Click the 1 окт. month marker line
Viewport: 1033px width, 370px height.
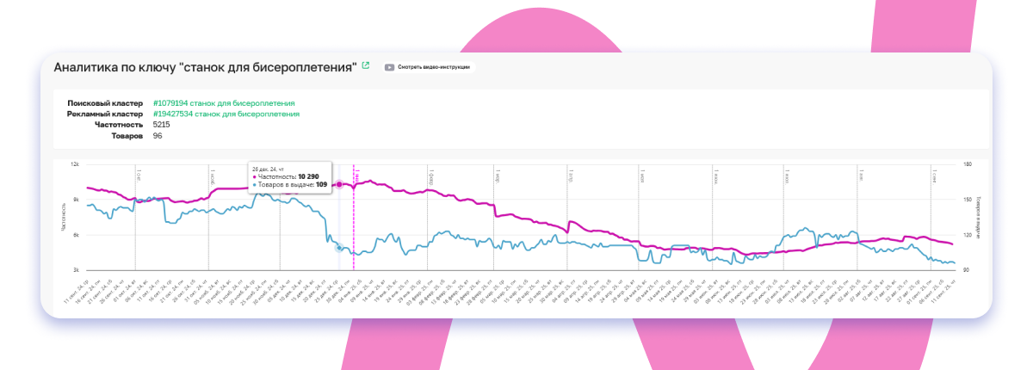(135, 224)
